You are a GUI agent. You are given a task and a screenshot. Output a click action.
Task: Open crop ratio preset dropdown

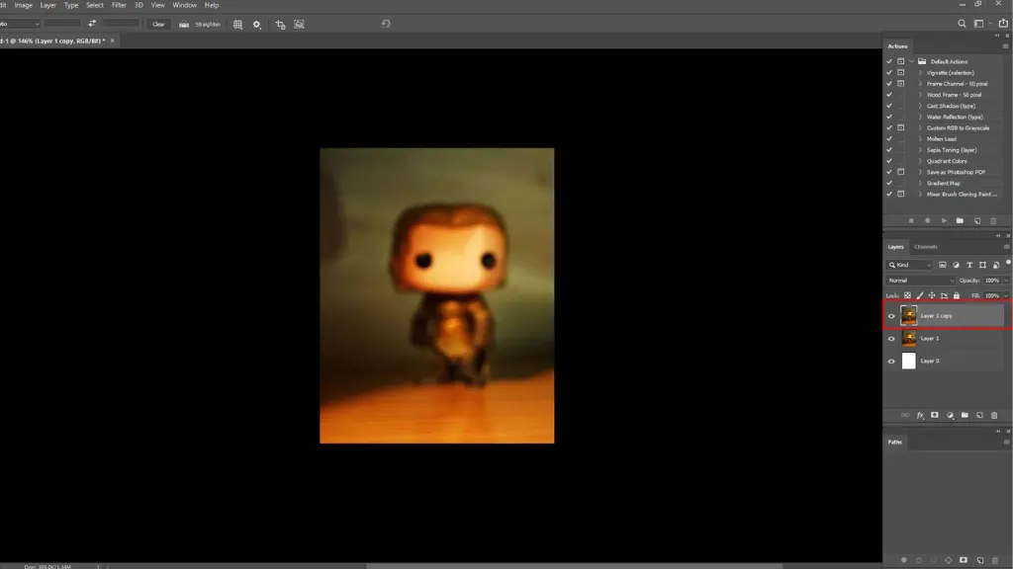click(x=20, y=24)
